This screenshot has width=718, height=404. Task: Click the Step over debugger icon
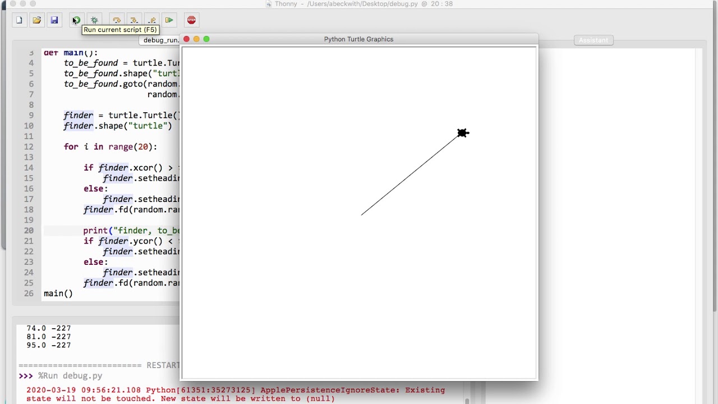coord(117,20)
